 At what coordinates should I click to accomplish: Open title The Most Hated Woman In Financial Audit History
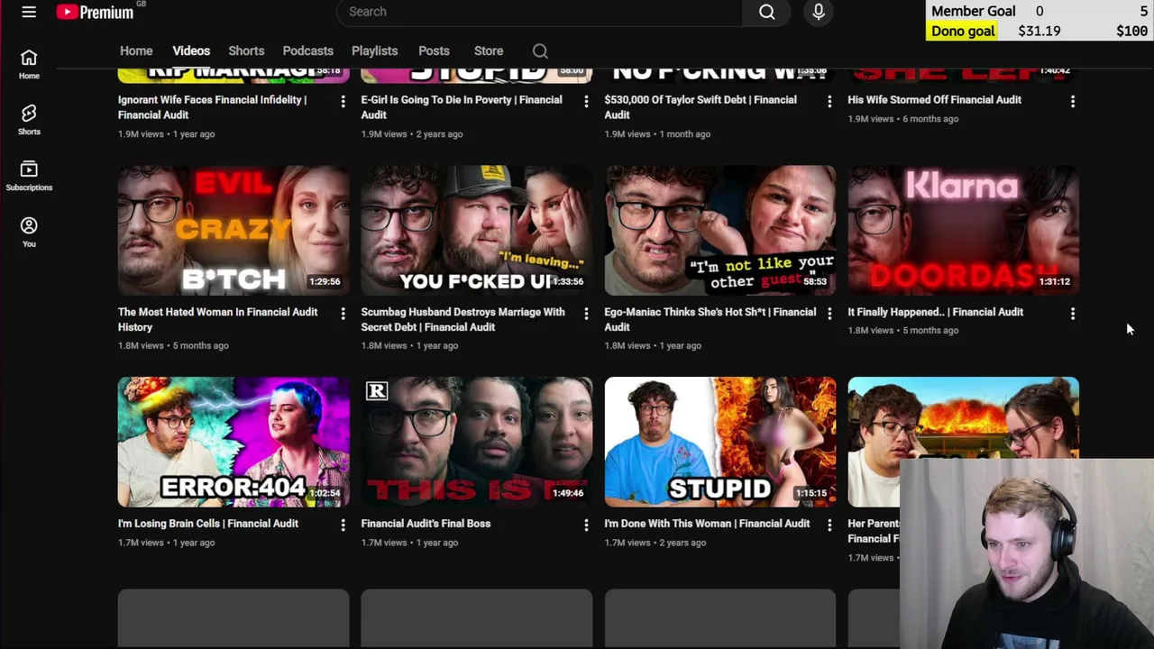(x=217, y=319)
